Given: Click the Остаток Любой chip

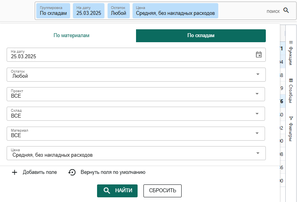Looking at the screenshot, I should tap(118, 11).
